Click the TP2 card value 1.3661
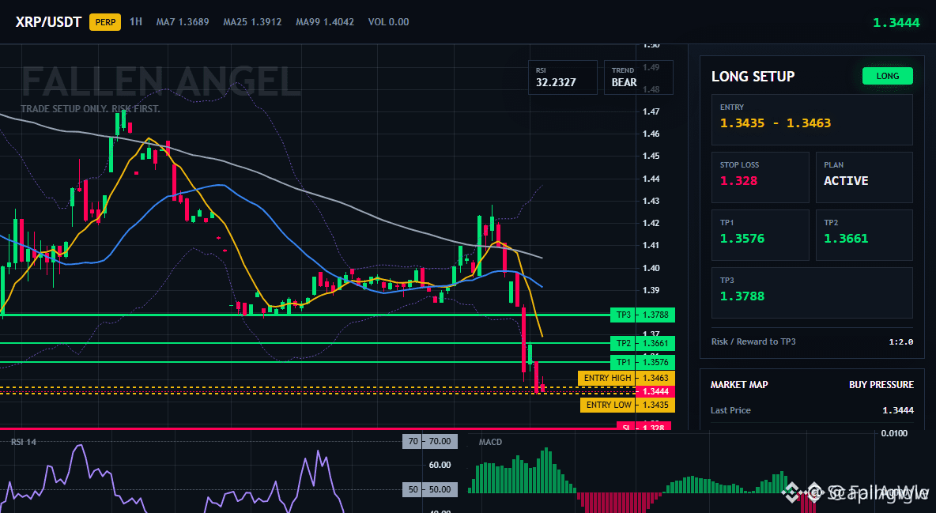The height and width of the screenshot is (513, 936). coord(846,239)
